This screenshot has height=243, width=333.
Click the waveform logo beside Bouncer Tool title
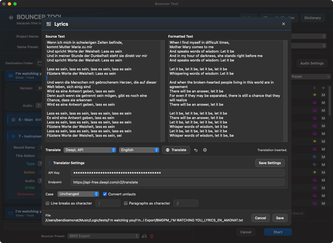[x=11, y=18]
